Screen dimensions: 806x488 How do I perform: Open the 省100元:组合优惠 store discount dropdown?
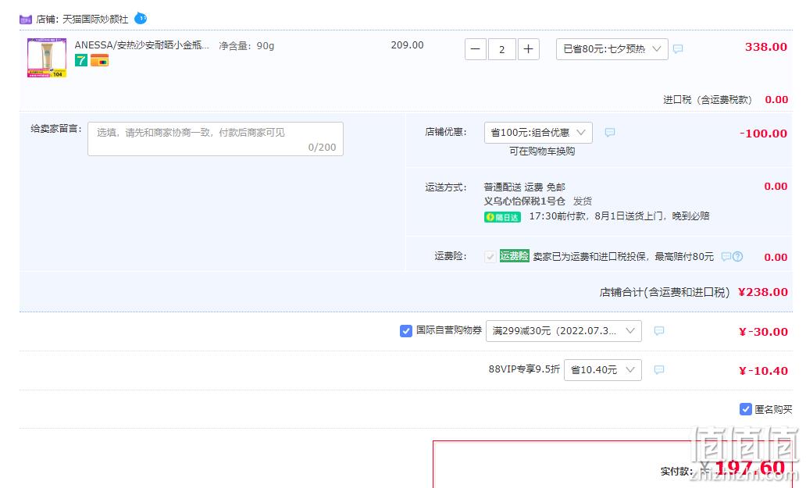pyautogui.click(x=538, y=133)
